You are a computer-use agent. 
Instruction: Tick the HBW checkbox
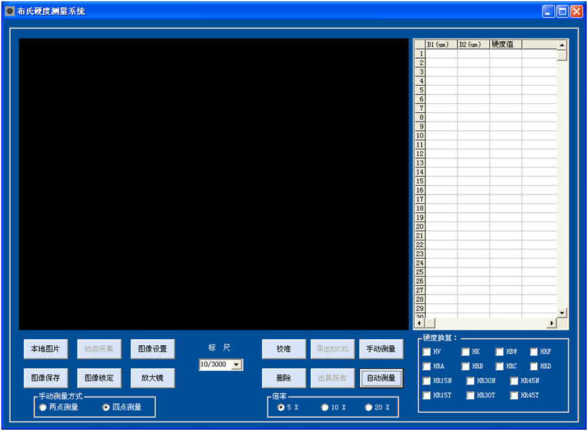499,352
